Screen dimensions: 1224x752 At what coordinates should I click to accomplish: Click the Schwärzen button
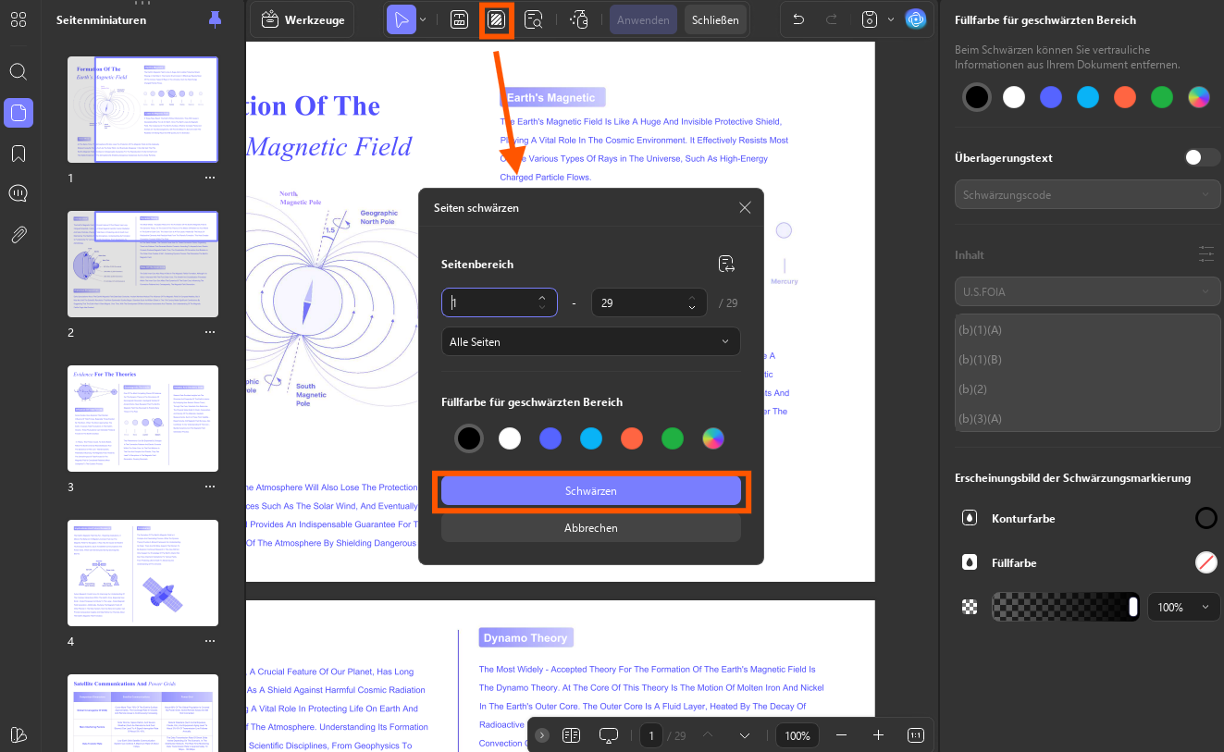(591, 491)
